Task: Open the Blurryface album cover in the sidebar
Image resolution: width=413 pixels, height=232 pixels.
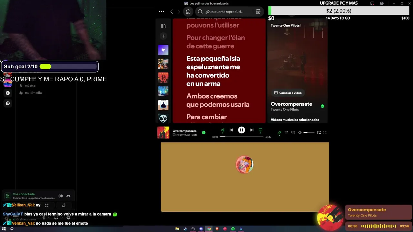Action: (163, 78)
